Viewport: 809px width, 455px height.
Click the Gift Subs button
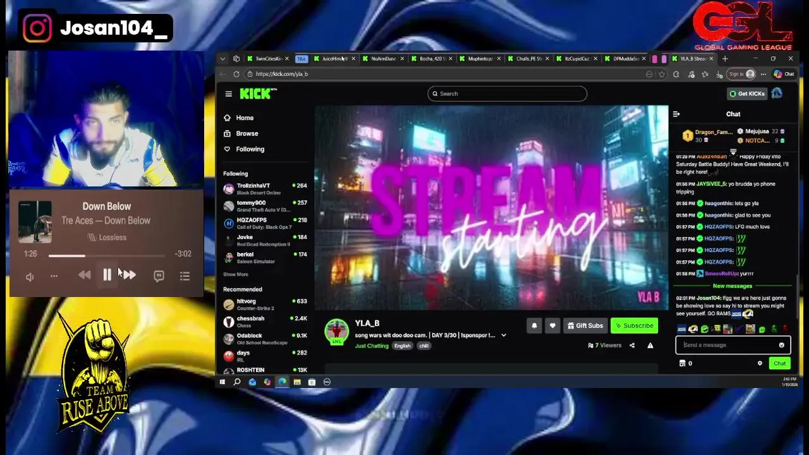pyautogui.click(x=585, y=325)
